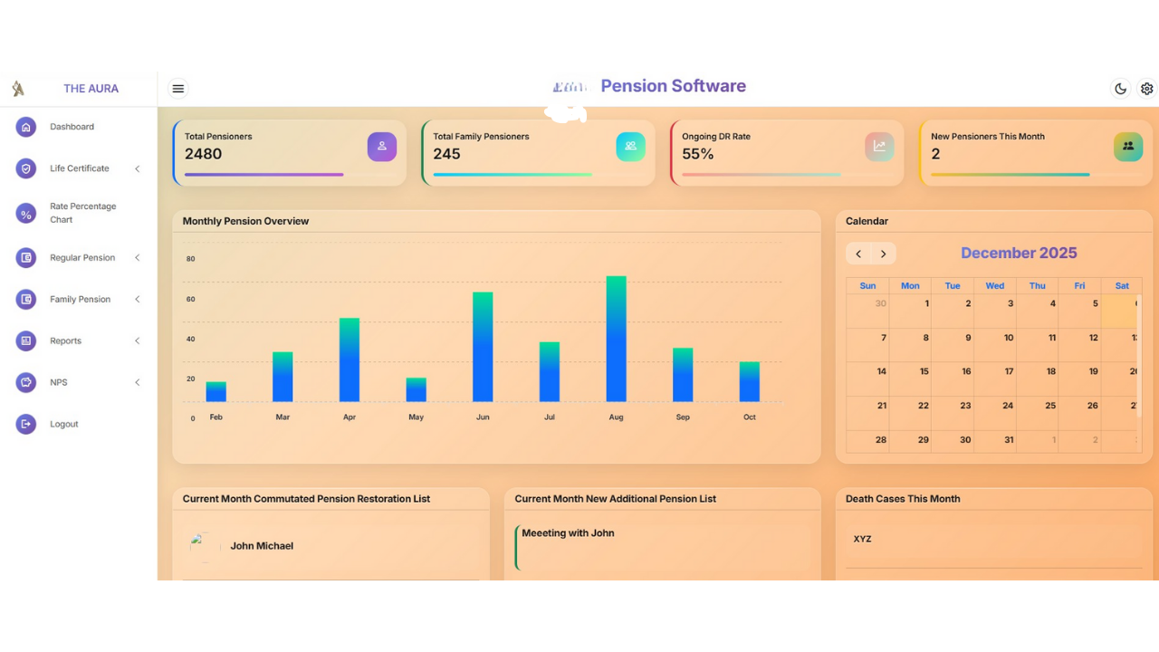Go to the previous month in calendar

(858, 254)
